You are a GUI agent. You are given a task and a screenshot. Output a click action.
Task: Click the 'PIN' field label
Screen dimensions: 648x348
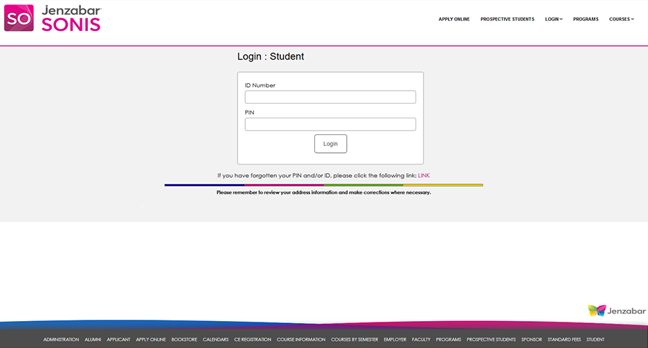pyautogui.click(x=250, y=113)
